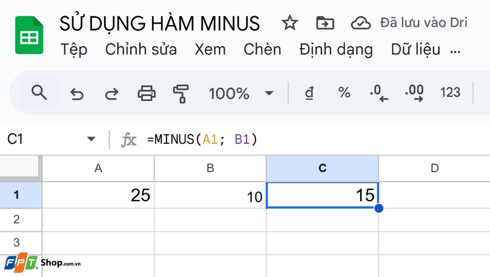Select column C header
Screen dimensions: 490x277
(x=323, y=168)
